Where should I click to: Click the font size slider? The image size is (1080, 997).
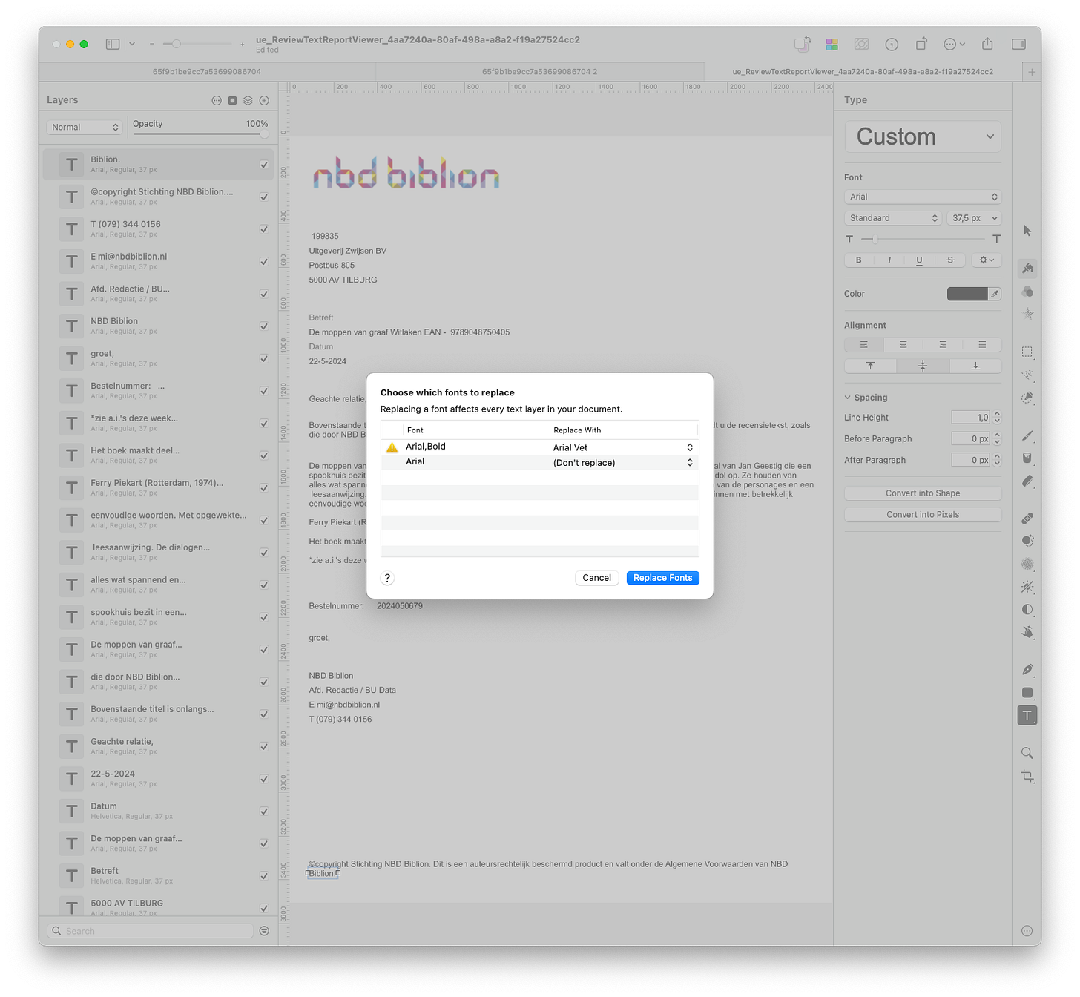(x=923, y=239)
